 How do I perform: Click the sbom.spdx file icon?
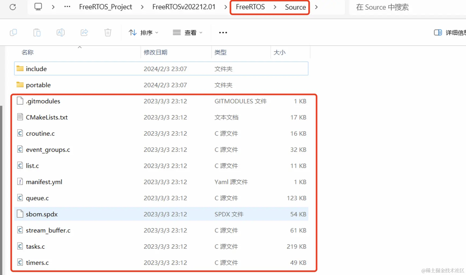pos(20,214)
